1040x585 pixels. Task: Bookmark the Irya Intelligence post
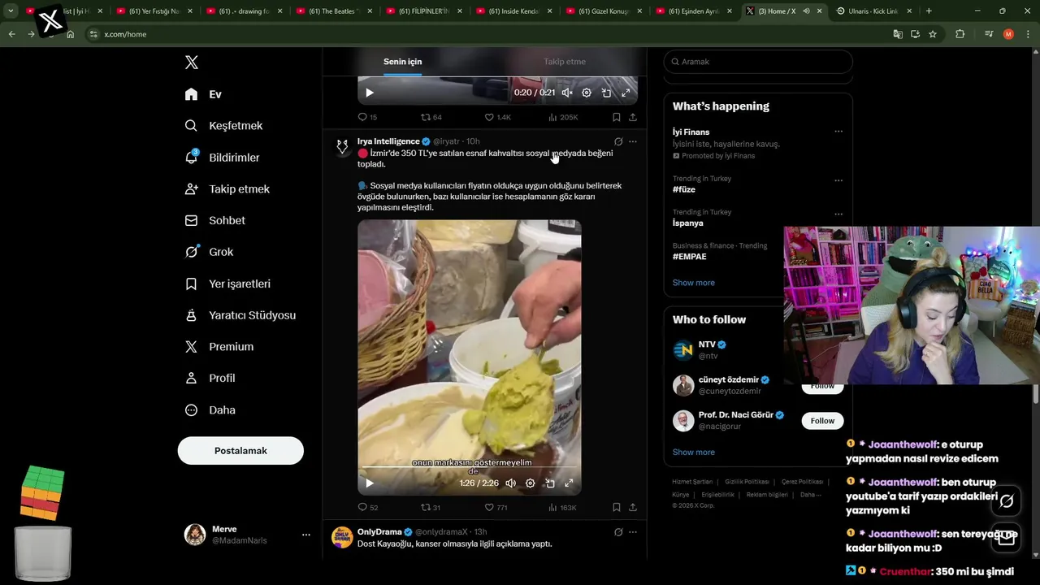(x=616, y=507)
